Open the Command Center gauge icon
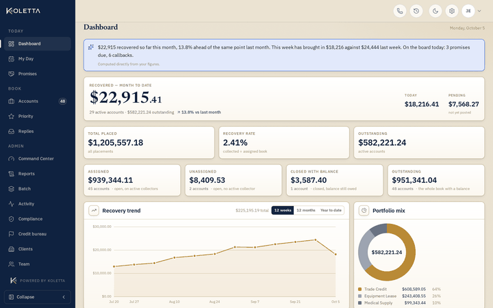The image size is (493, 308). [x=12, y=159]
